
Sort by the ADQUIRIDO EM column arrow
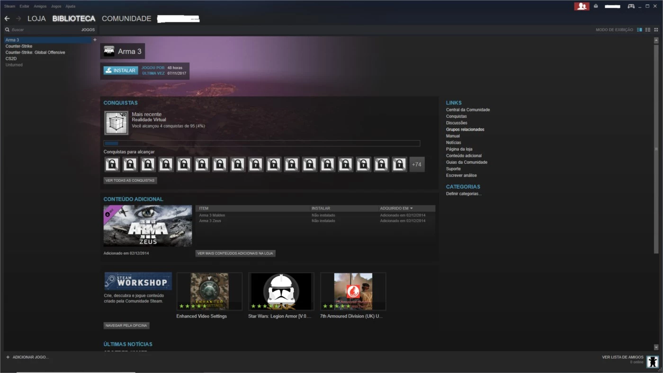tap(411, 208)
